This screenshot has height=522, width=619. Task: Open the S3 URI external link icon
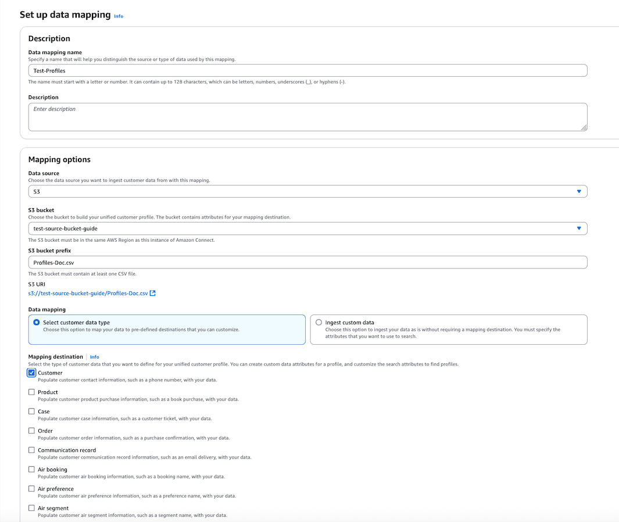152,294
